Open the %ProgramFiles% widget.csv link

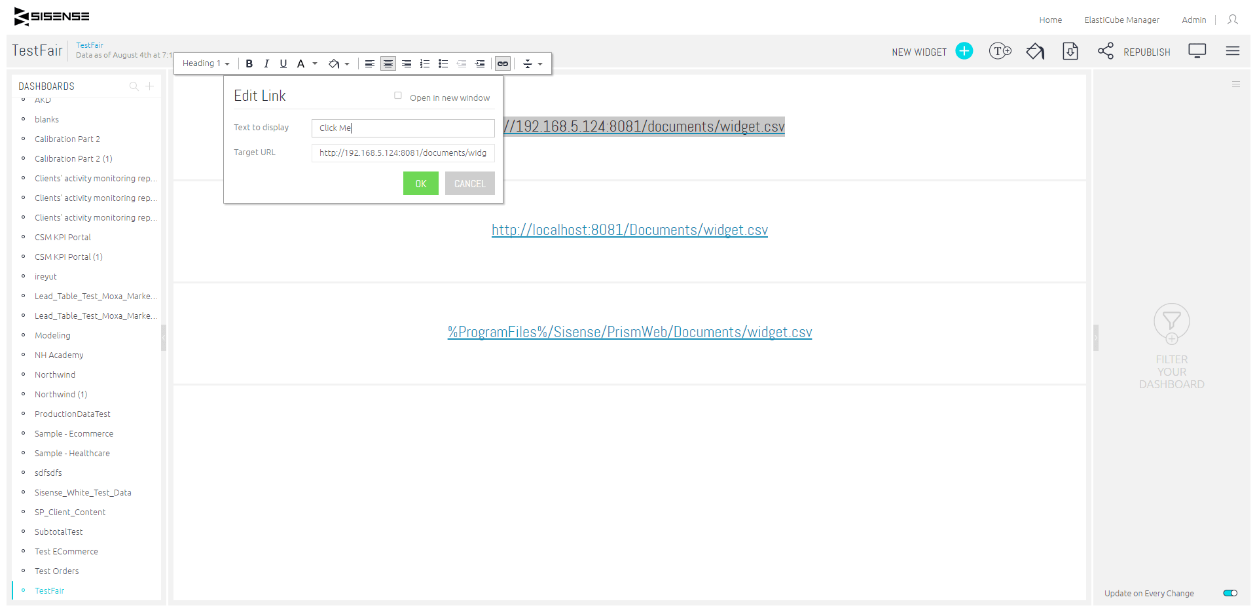pyautogui.click(x=630, y=332)
